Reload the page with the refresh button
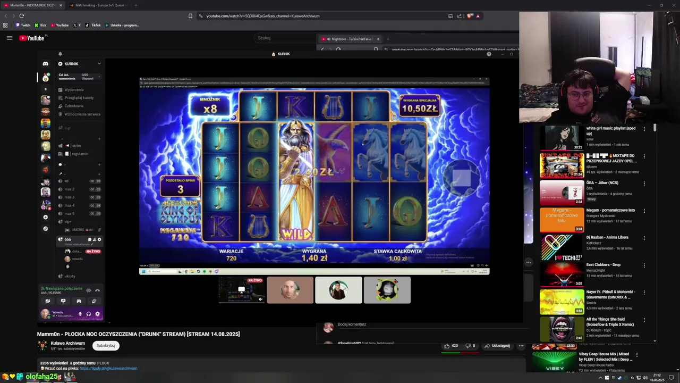The width and height of the screenshot is (680, 383). [21, 16]
